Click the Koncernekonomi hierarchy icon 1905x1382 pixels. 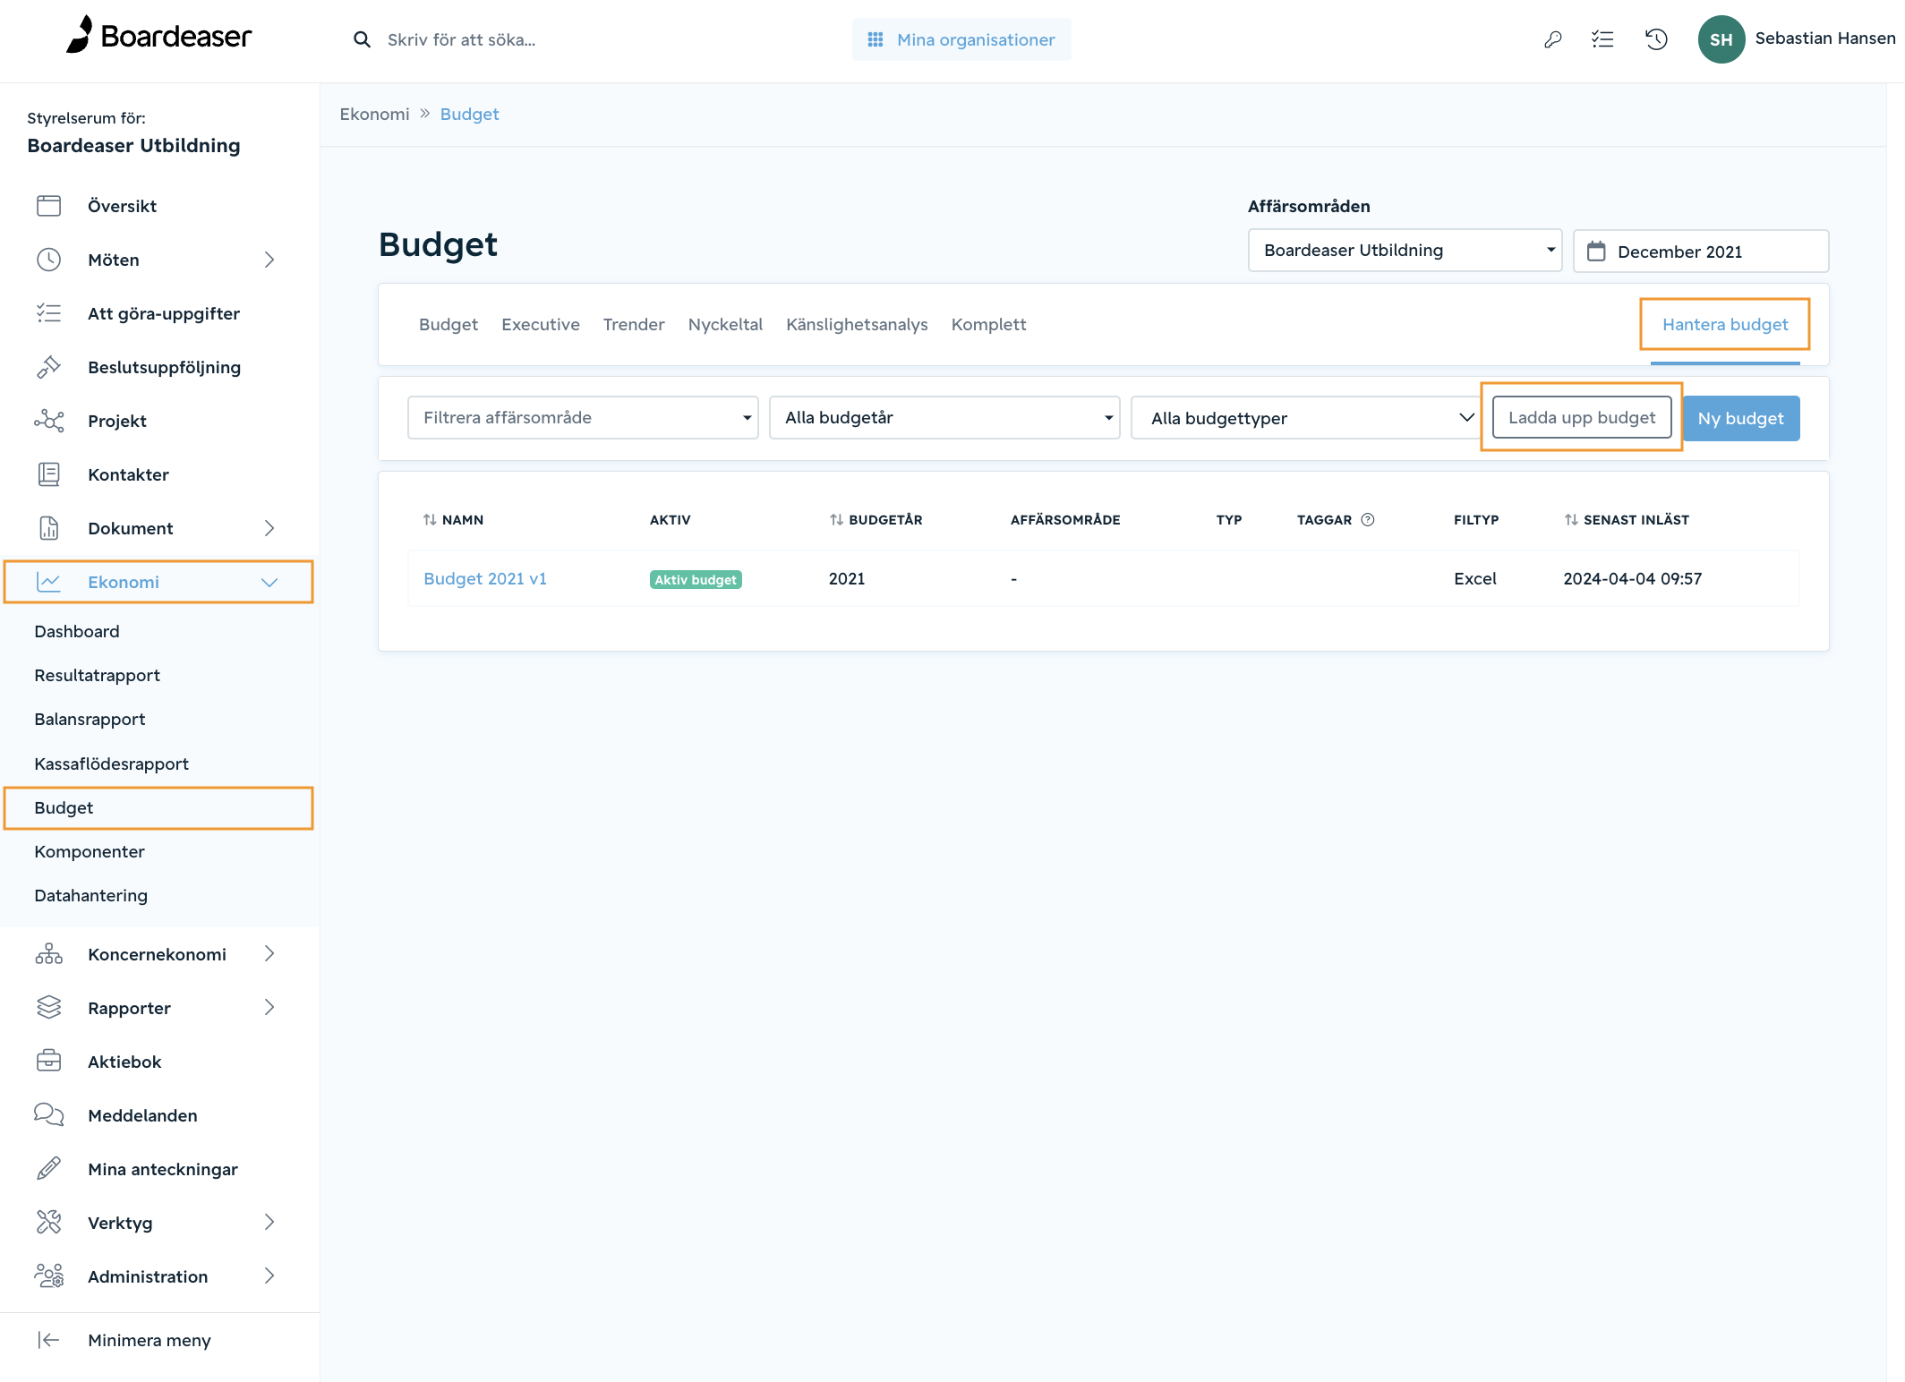coord(48,954)
